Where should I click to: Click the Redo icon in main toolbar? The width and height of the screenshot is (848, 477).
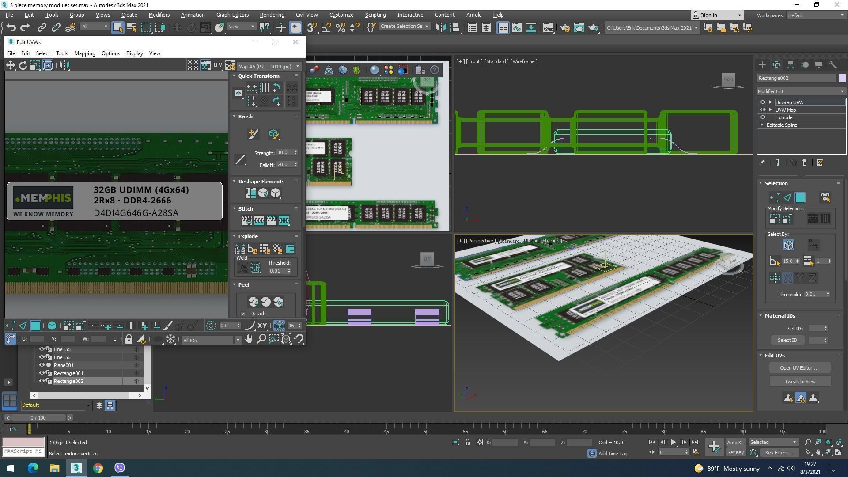tap(25, 28)
